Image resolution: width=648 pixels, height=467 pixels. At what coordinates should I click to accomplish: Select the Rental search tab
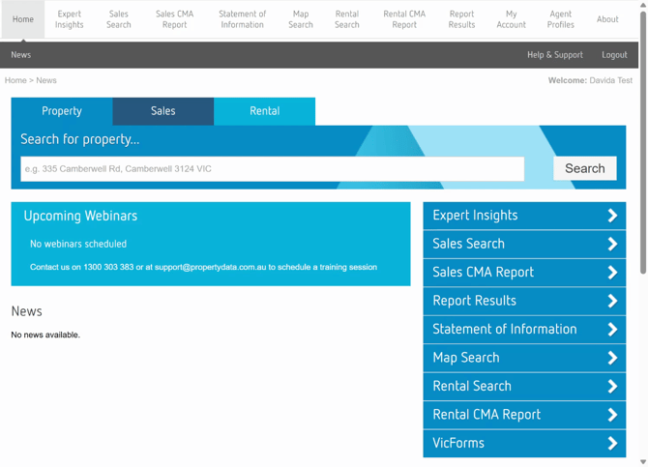pos(264,111)
